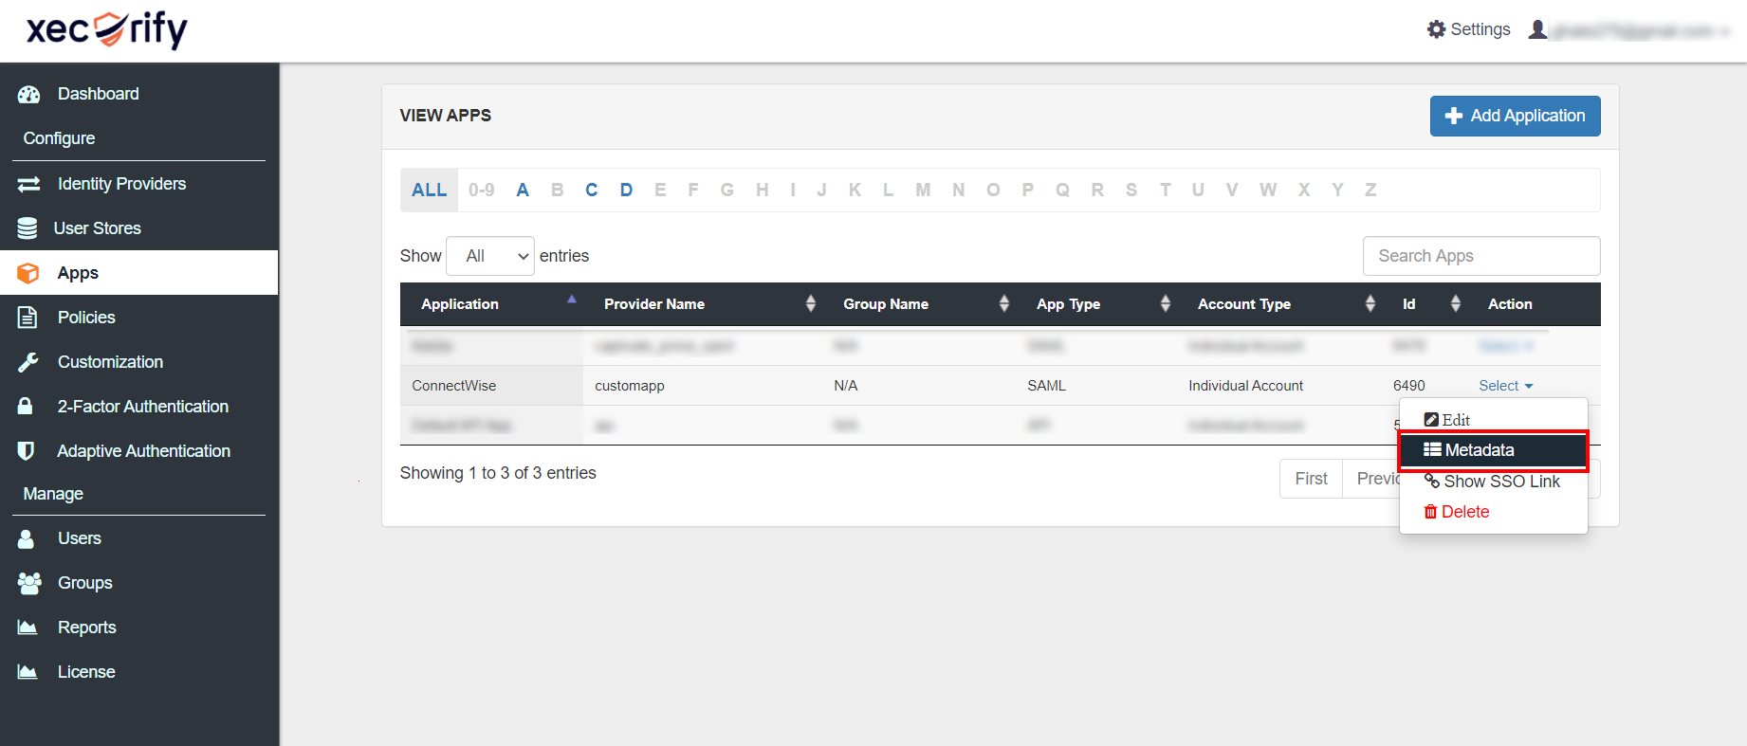Go to First page of results
This screenshot has width=1747, height=746.
[1311, 479]
